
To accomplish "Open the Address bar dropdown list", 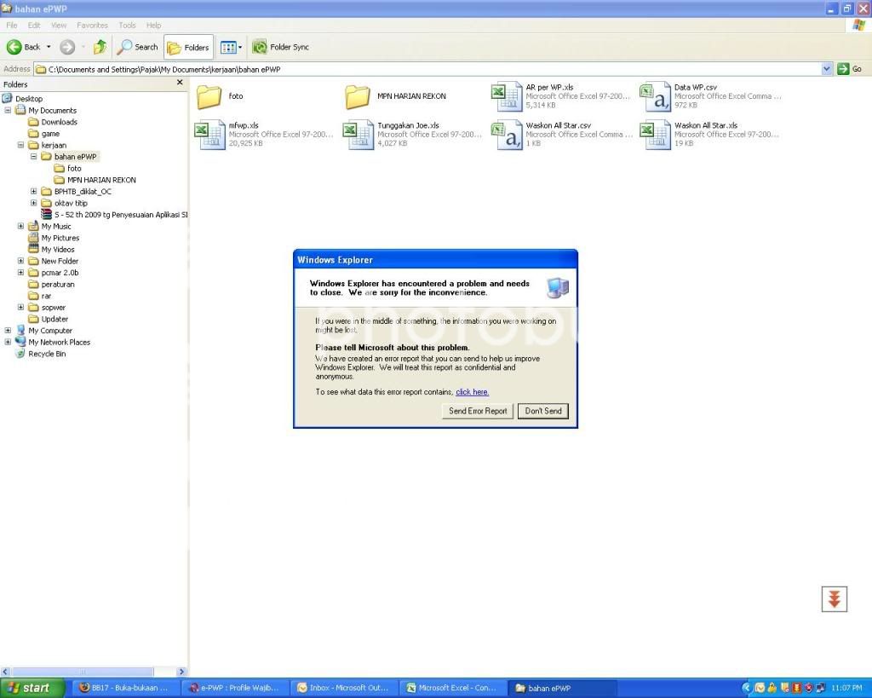I will tap(826, 69).
